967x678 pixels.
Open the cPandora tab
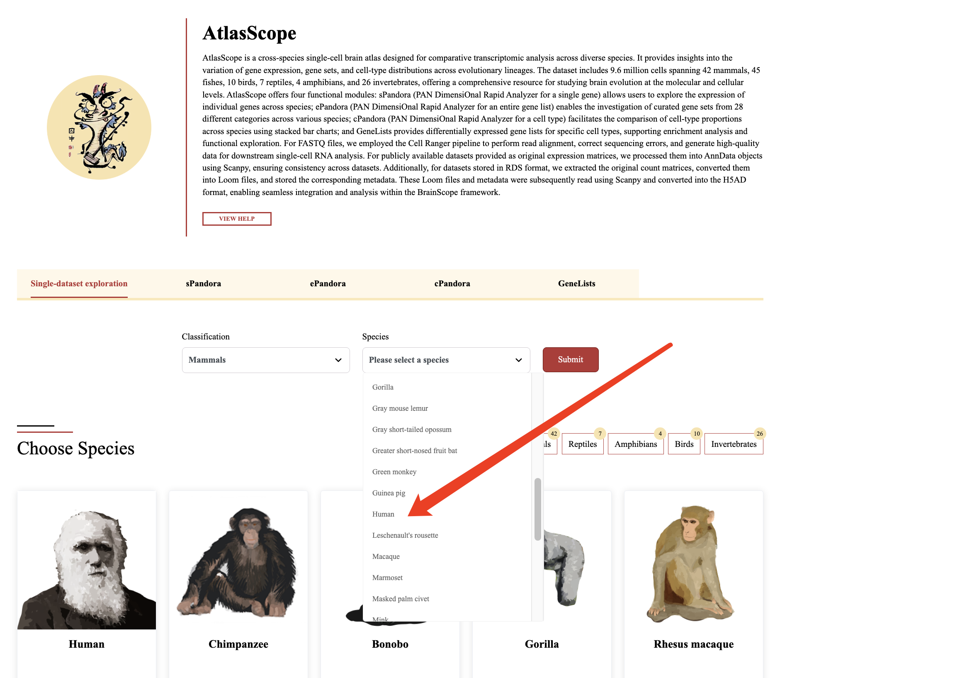(x=452, y=283)
